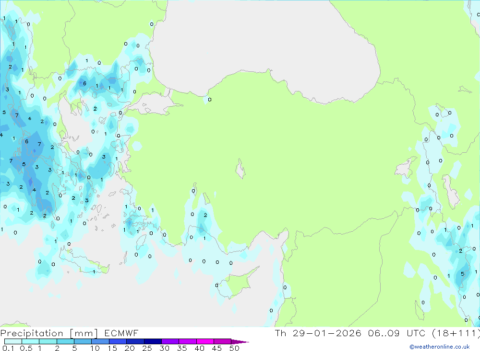Viewport: 480px width, 351px height.
Task: Pick the 40–45 mm magenta legend swatch
Action: coord(205,341)
